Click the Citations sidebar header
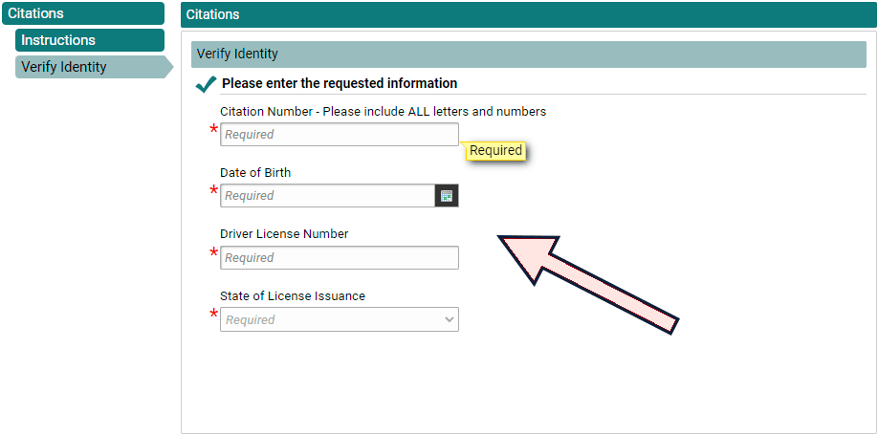 (x=81, y=13)
